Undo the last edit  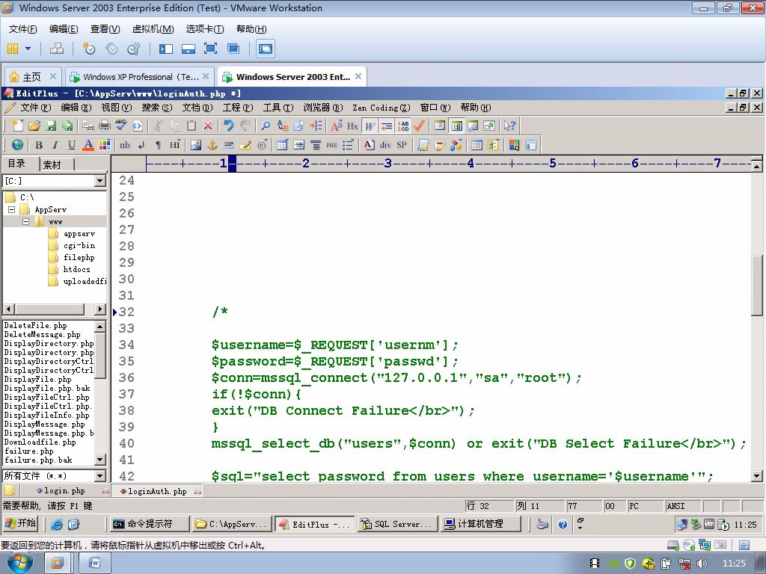[x=229, y=126]
